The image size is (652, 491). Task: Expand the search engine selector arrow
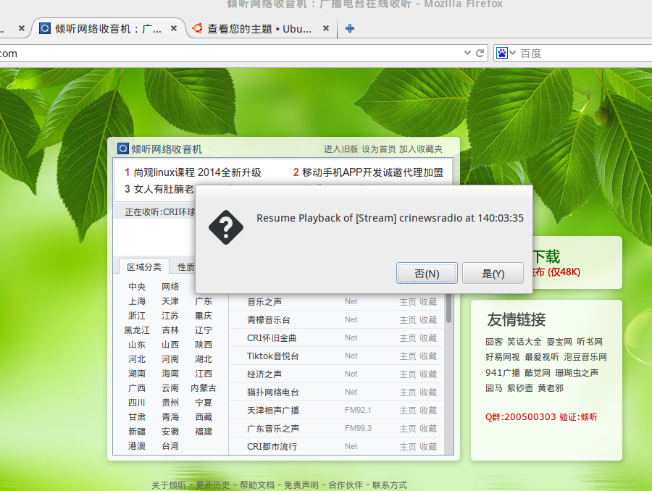pyautogui.click(x=512, y=53)
